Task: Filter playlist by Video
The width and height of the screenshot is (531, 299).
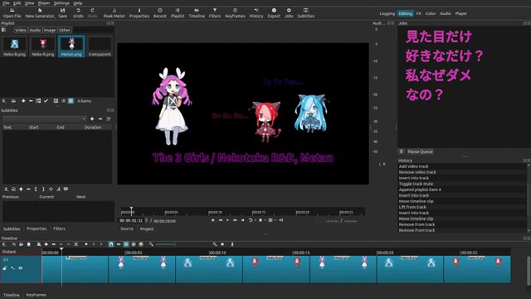Action: point(20,30)
